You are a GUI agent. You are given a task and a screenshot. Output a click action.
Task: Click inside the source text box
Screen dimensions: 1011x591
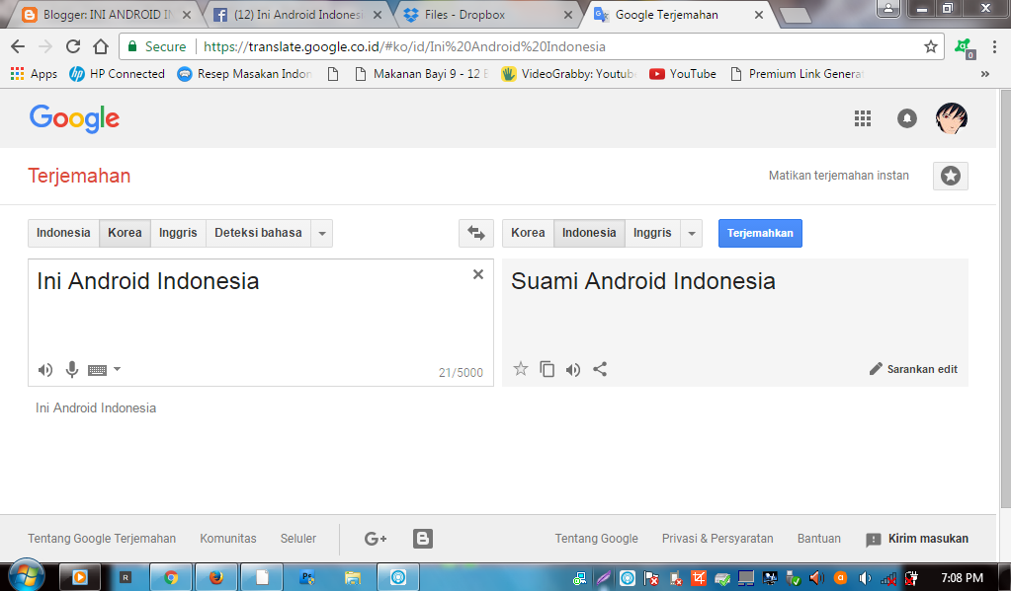261,322
